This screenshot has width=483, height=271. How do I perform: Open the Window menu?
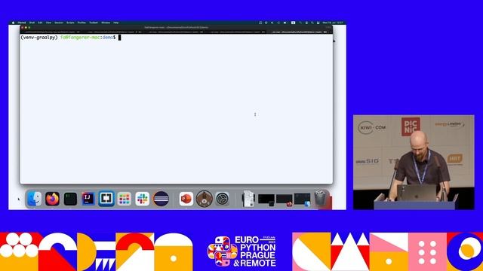106,23
